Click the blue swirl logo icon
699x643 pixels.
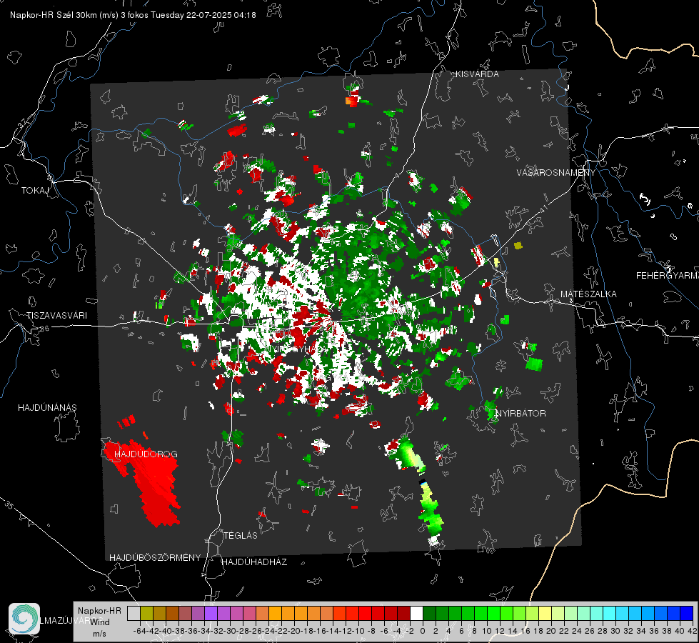(24, 619)
